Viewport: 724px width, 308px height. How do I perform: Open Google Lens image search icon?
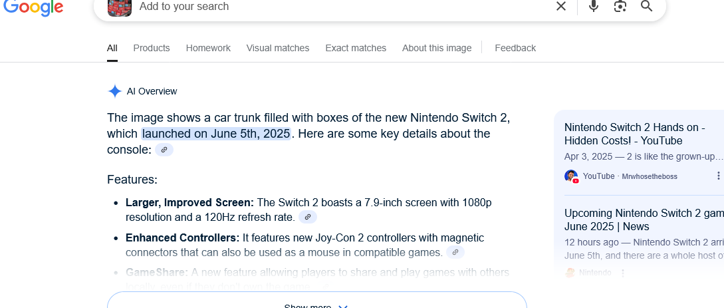coord(620,7)
